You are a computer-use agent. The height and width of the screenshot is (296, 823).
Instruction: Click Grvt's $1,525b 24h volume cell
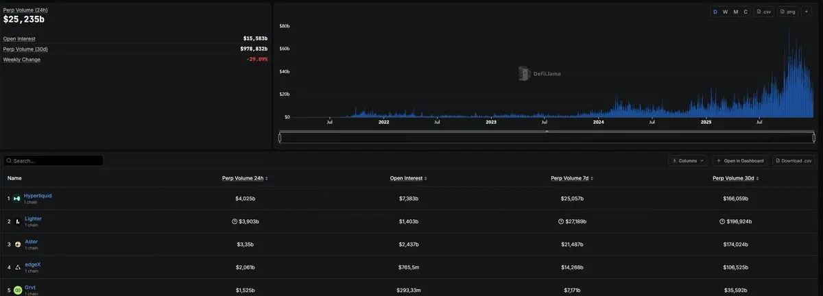pyautogui.click(x=245, y=291)
